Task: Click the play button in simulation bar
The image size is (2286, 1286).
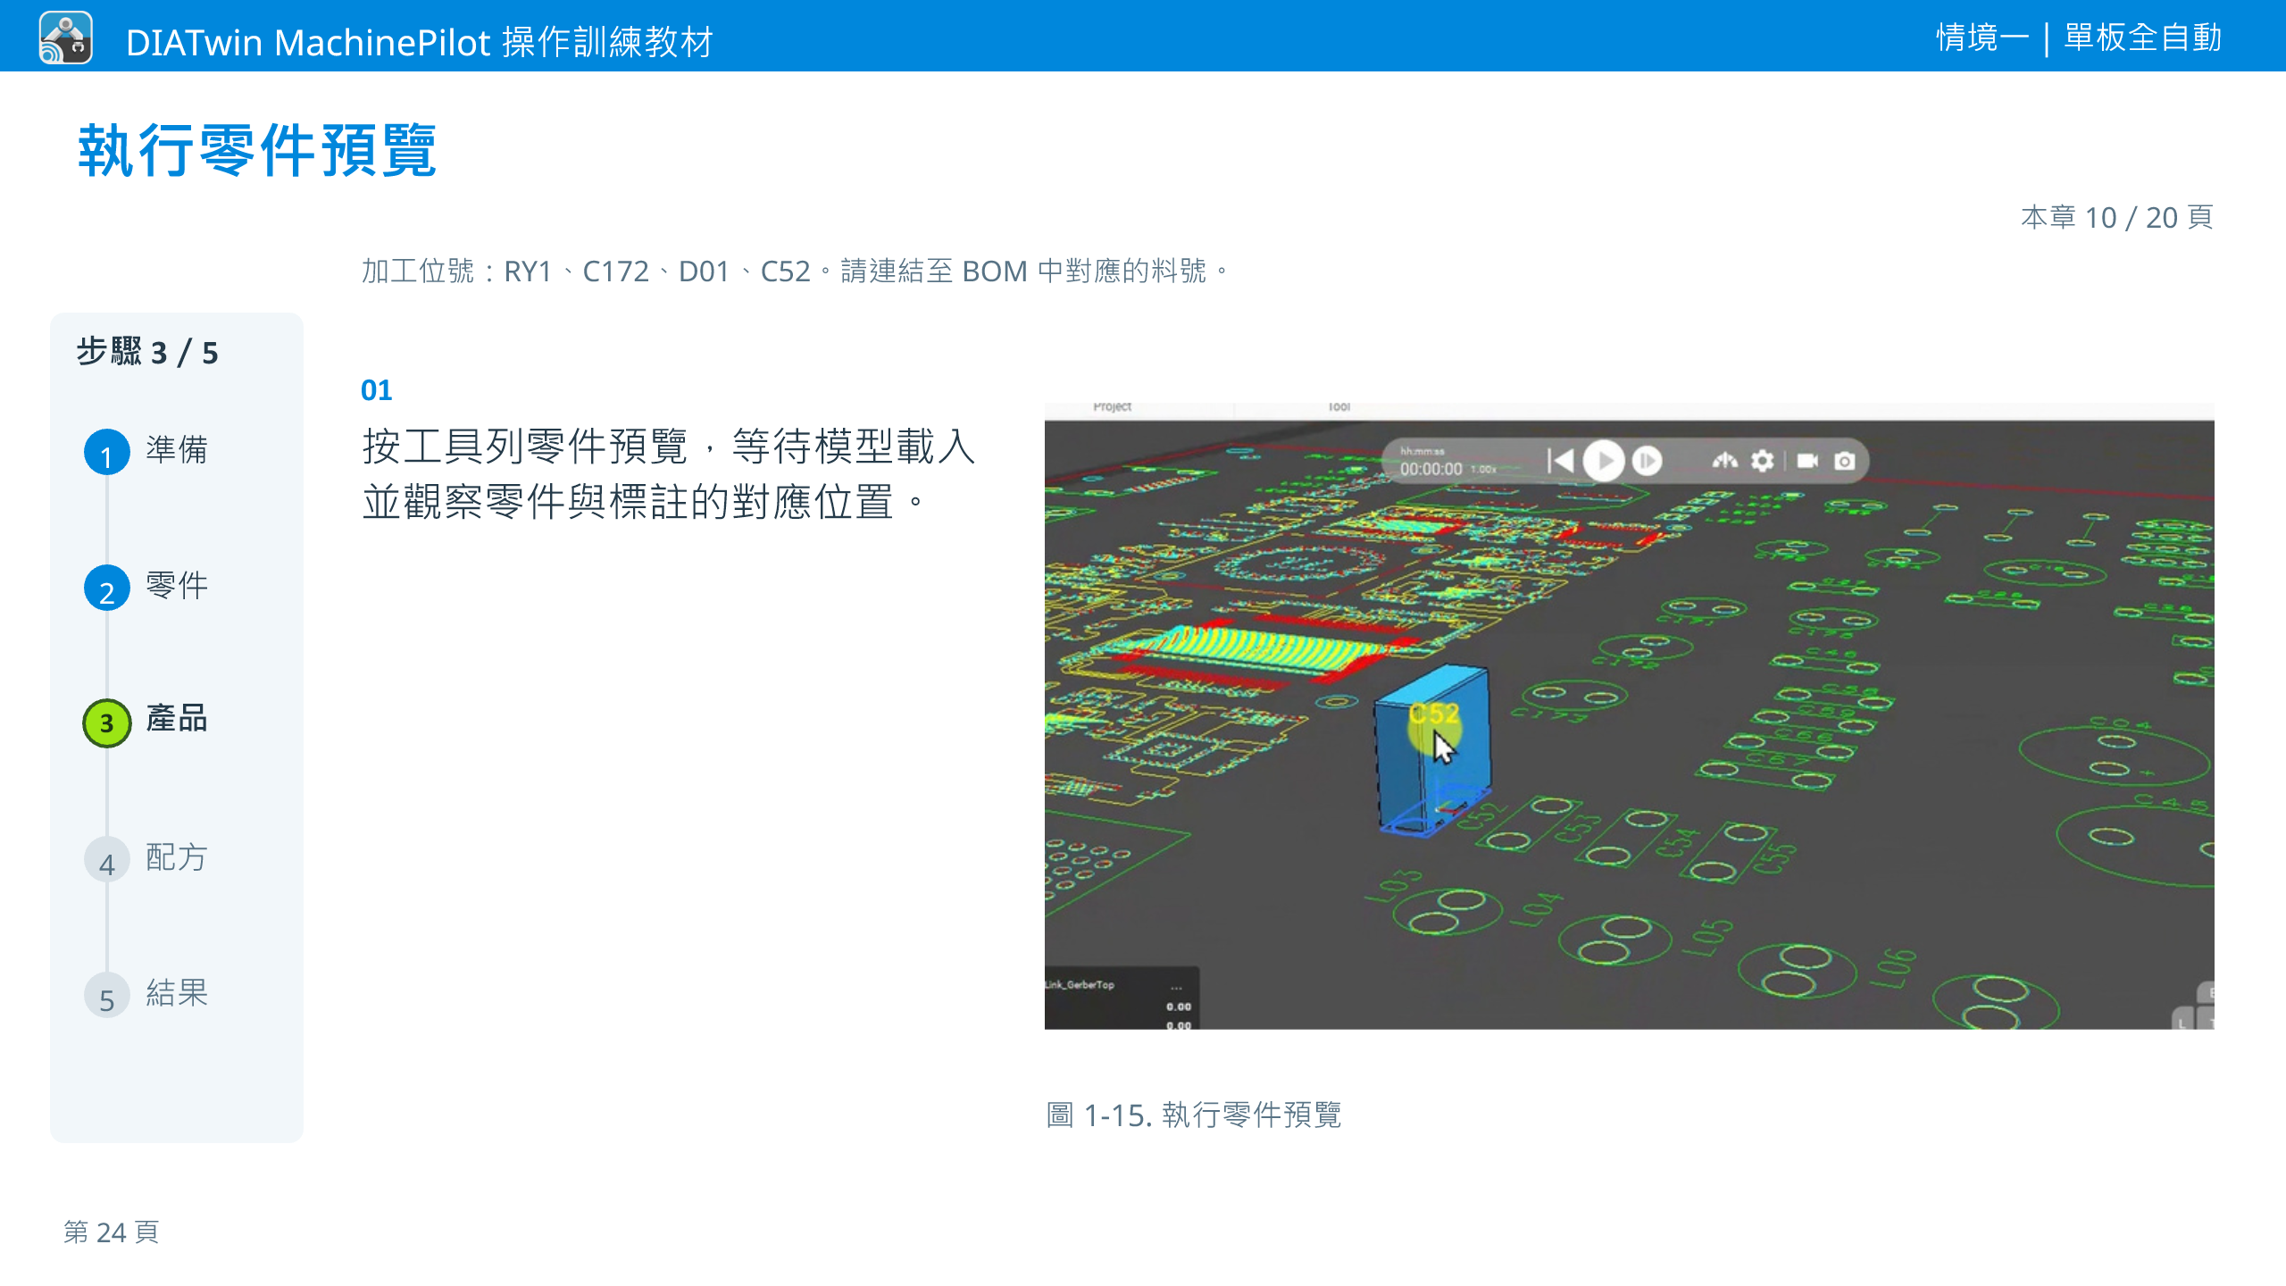Action: [x=1604, y=461]
